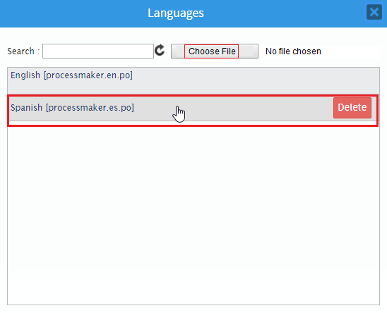
Task: Select the Spanish [processmaker.es.po] row
Action: click(194, 109)
